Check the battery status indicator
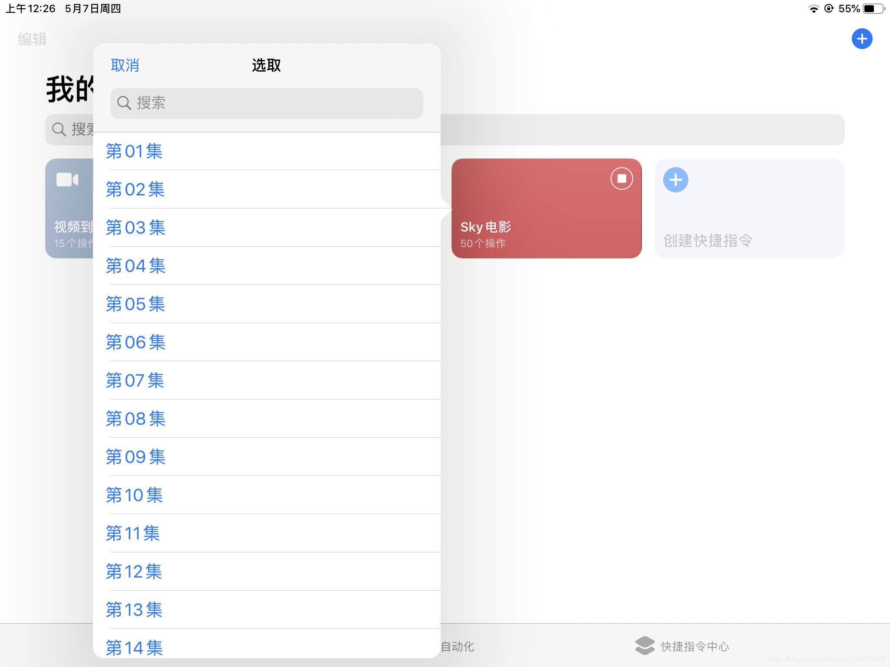 [874, 9]
